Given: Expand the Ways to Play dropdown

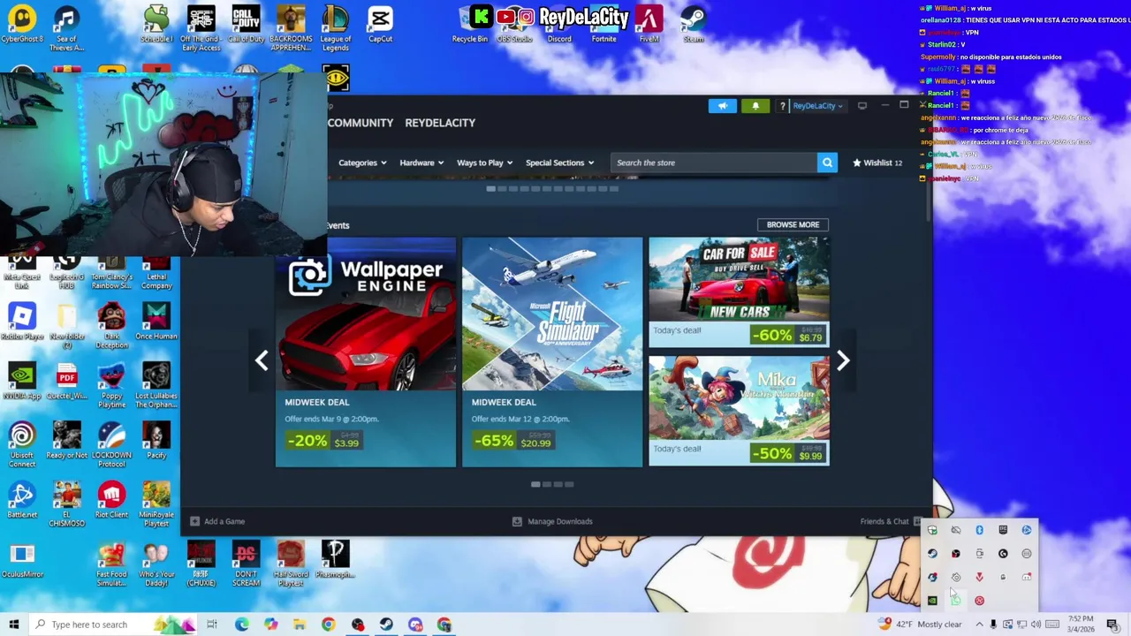Looking at the screenshot, I should (485, 163).
